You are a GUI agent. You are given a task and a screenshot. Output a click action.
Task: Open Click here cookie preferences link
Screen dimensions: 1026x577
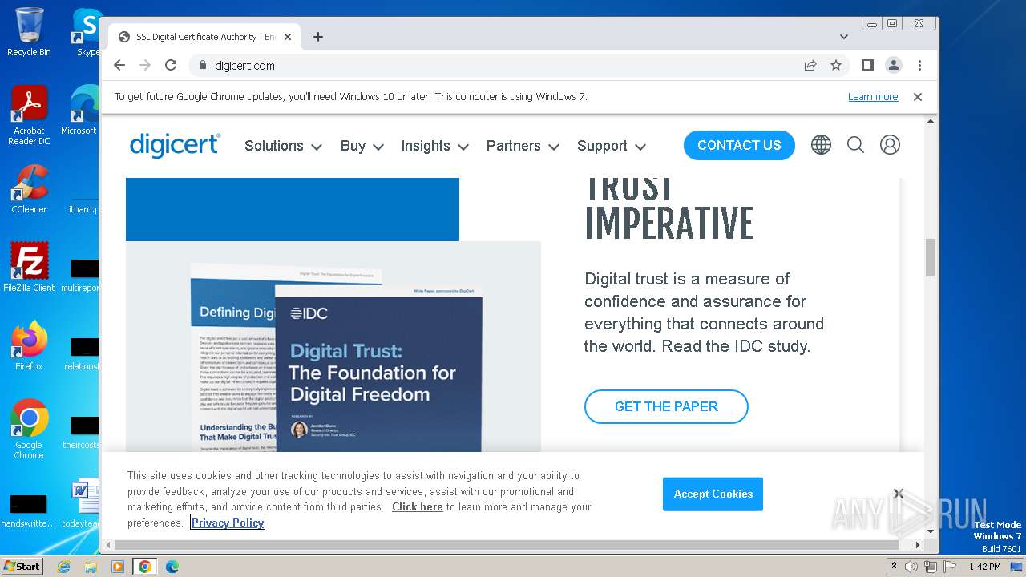click(x=418, y=507)
